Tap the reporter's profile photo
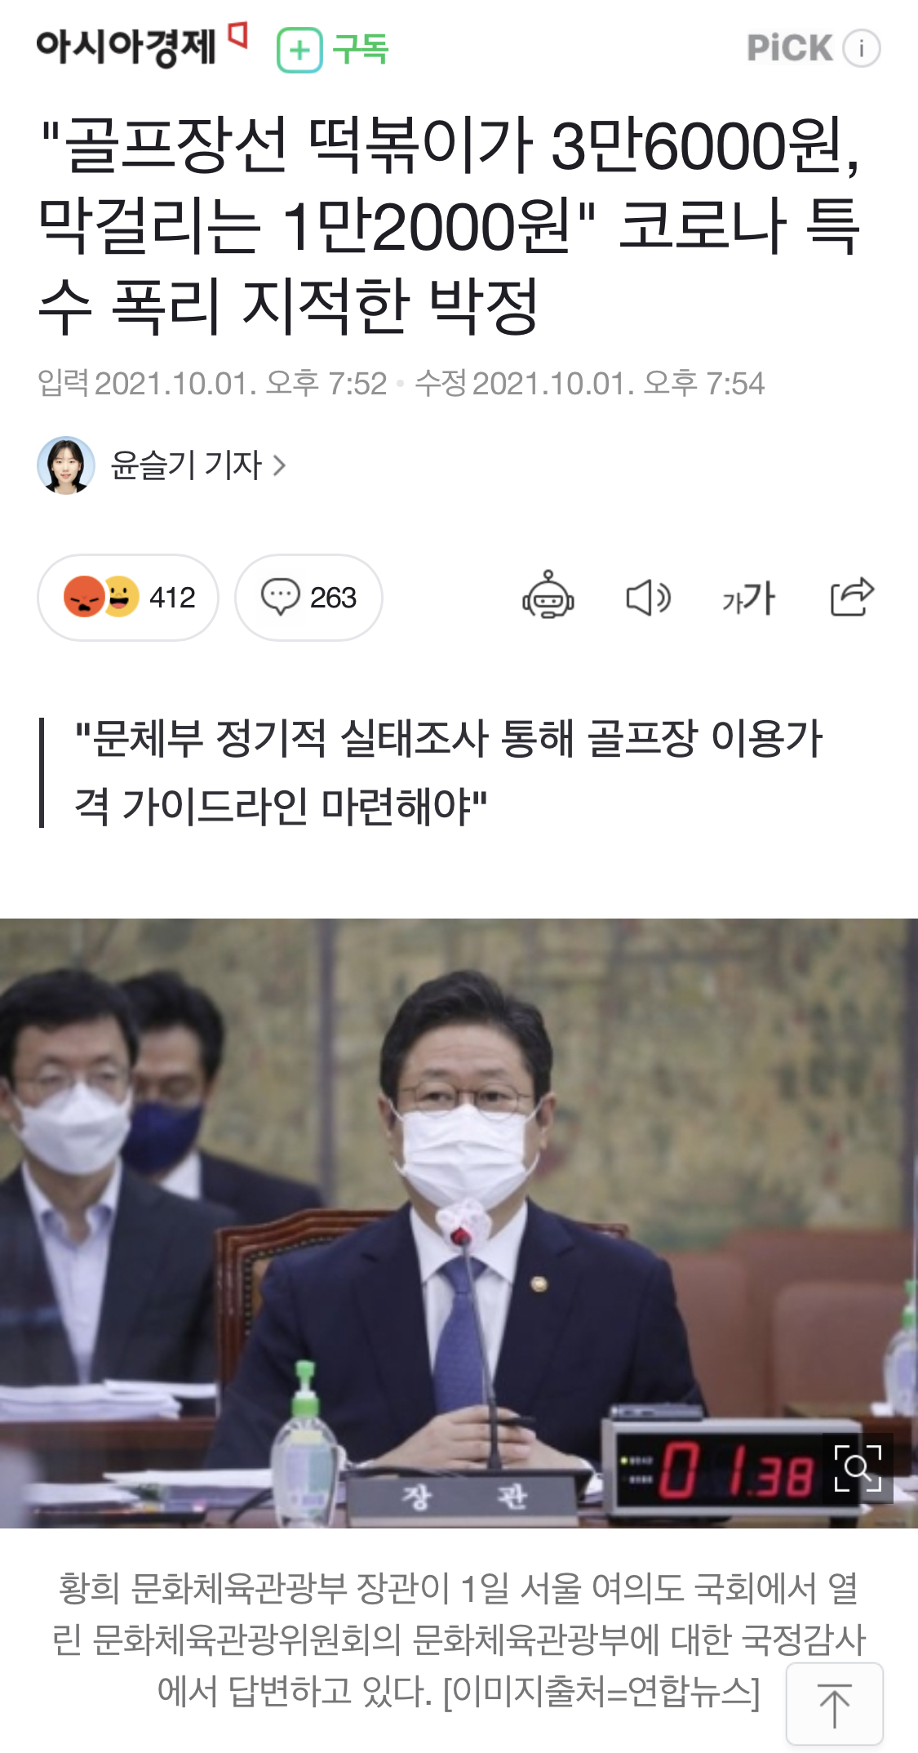The width and height of the screenshot is (918, 1753). 66,465
